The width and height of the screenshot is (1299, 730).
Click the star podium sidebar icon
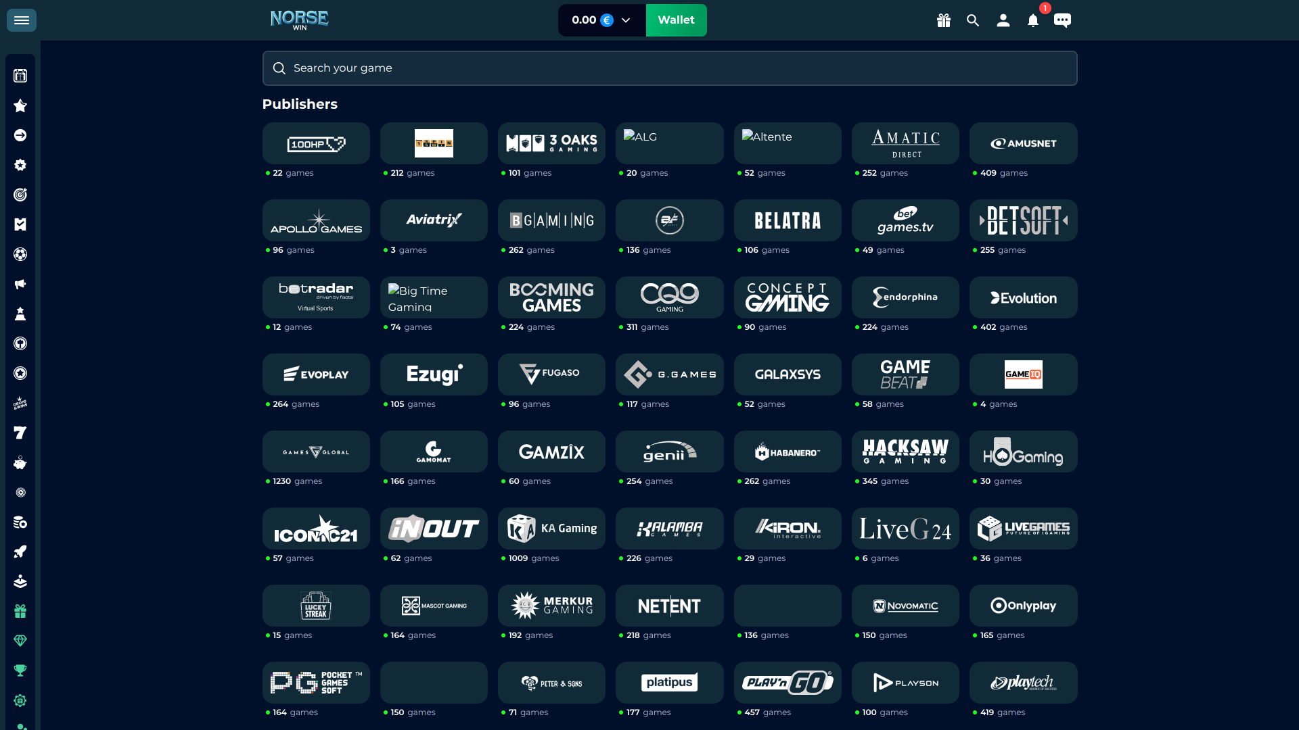pos(20,314)
